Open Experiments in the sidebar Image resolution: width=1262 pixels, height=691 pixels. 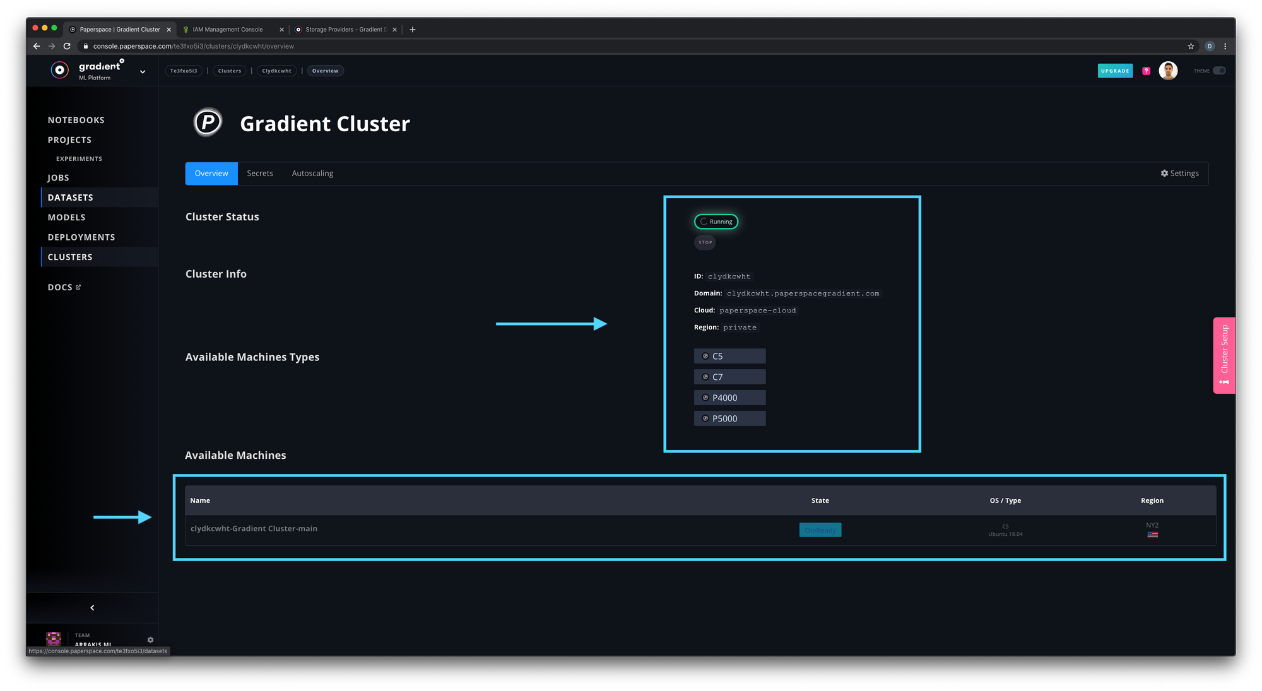point(79,158)
